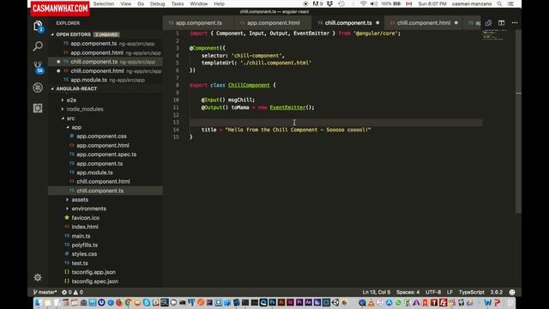
Task: Open Finder from the Dock
Action: click(38, 302)
